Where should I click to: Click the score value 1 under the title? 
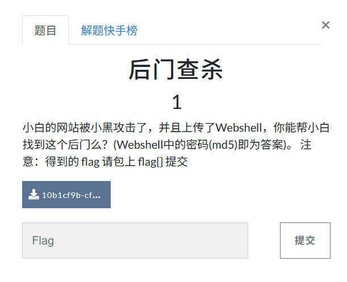pos(177,102)
